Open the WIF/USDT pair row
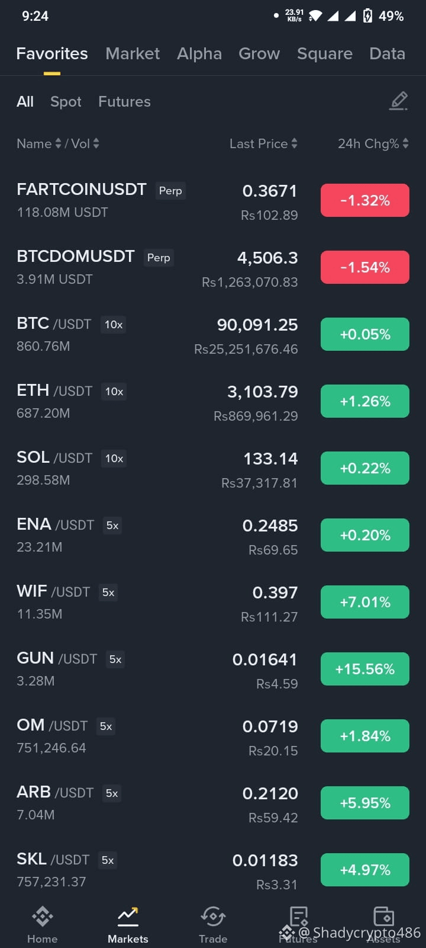The image size is (426, 948). pos(213,603)
